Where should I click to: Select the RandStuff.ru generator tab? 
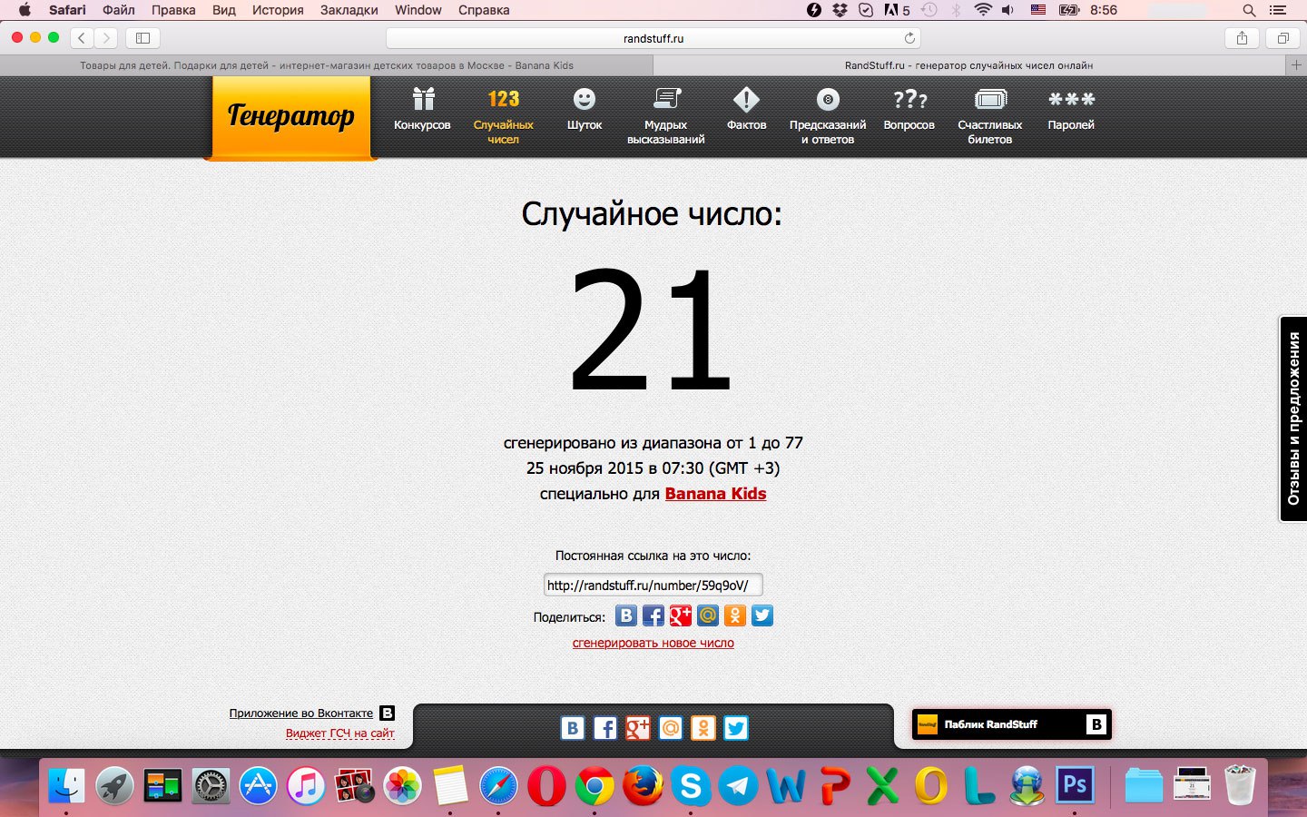click(969, 65)
